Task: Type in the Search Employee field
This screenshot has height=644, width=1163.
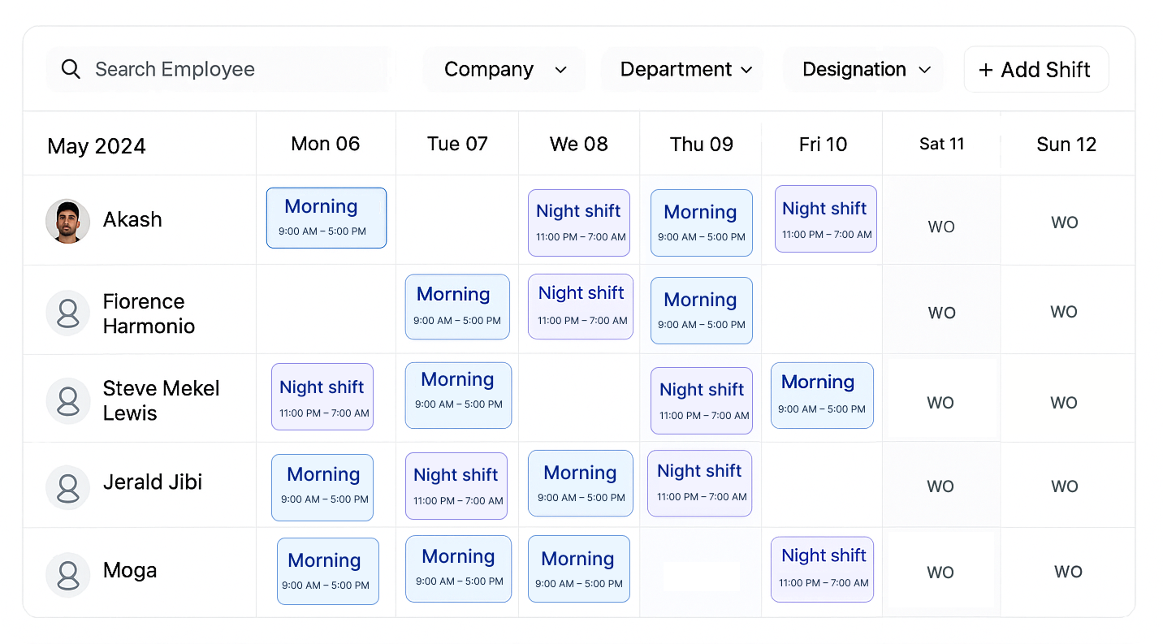Action: [x=236, y=69]
